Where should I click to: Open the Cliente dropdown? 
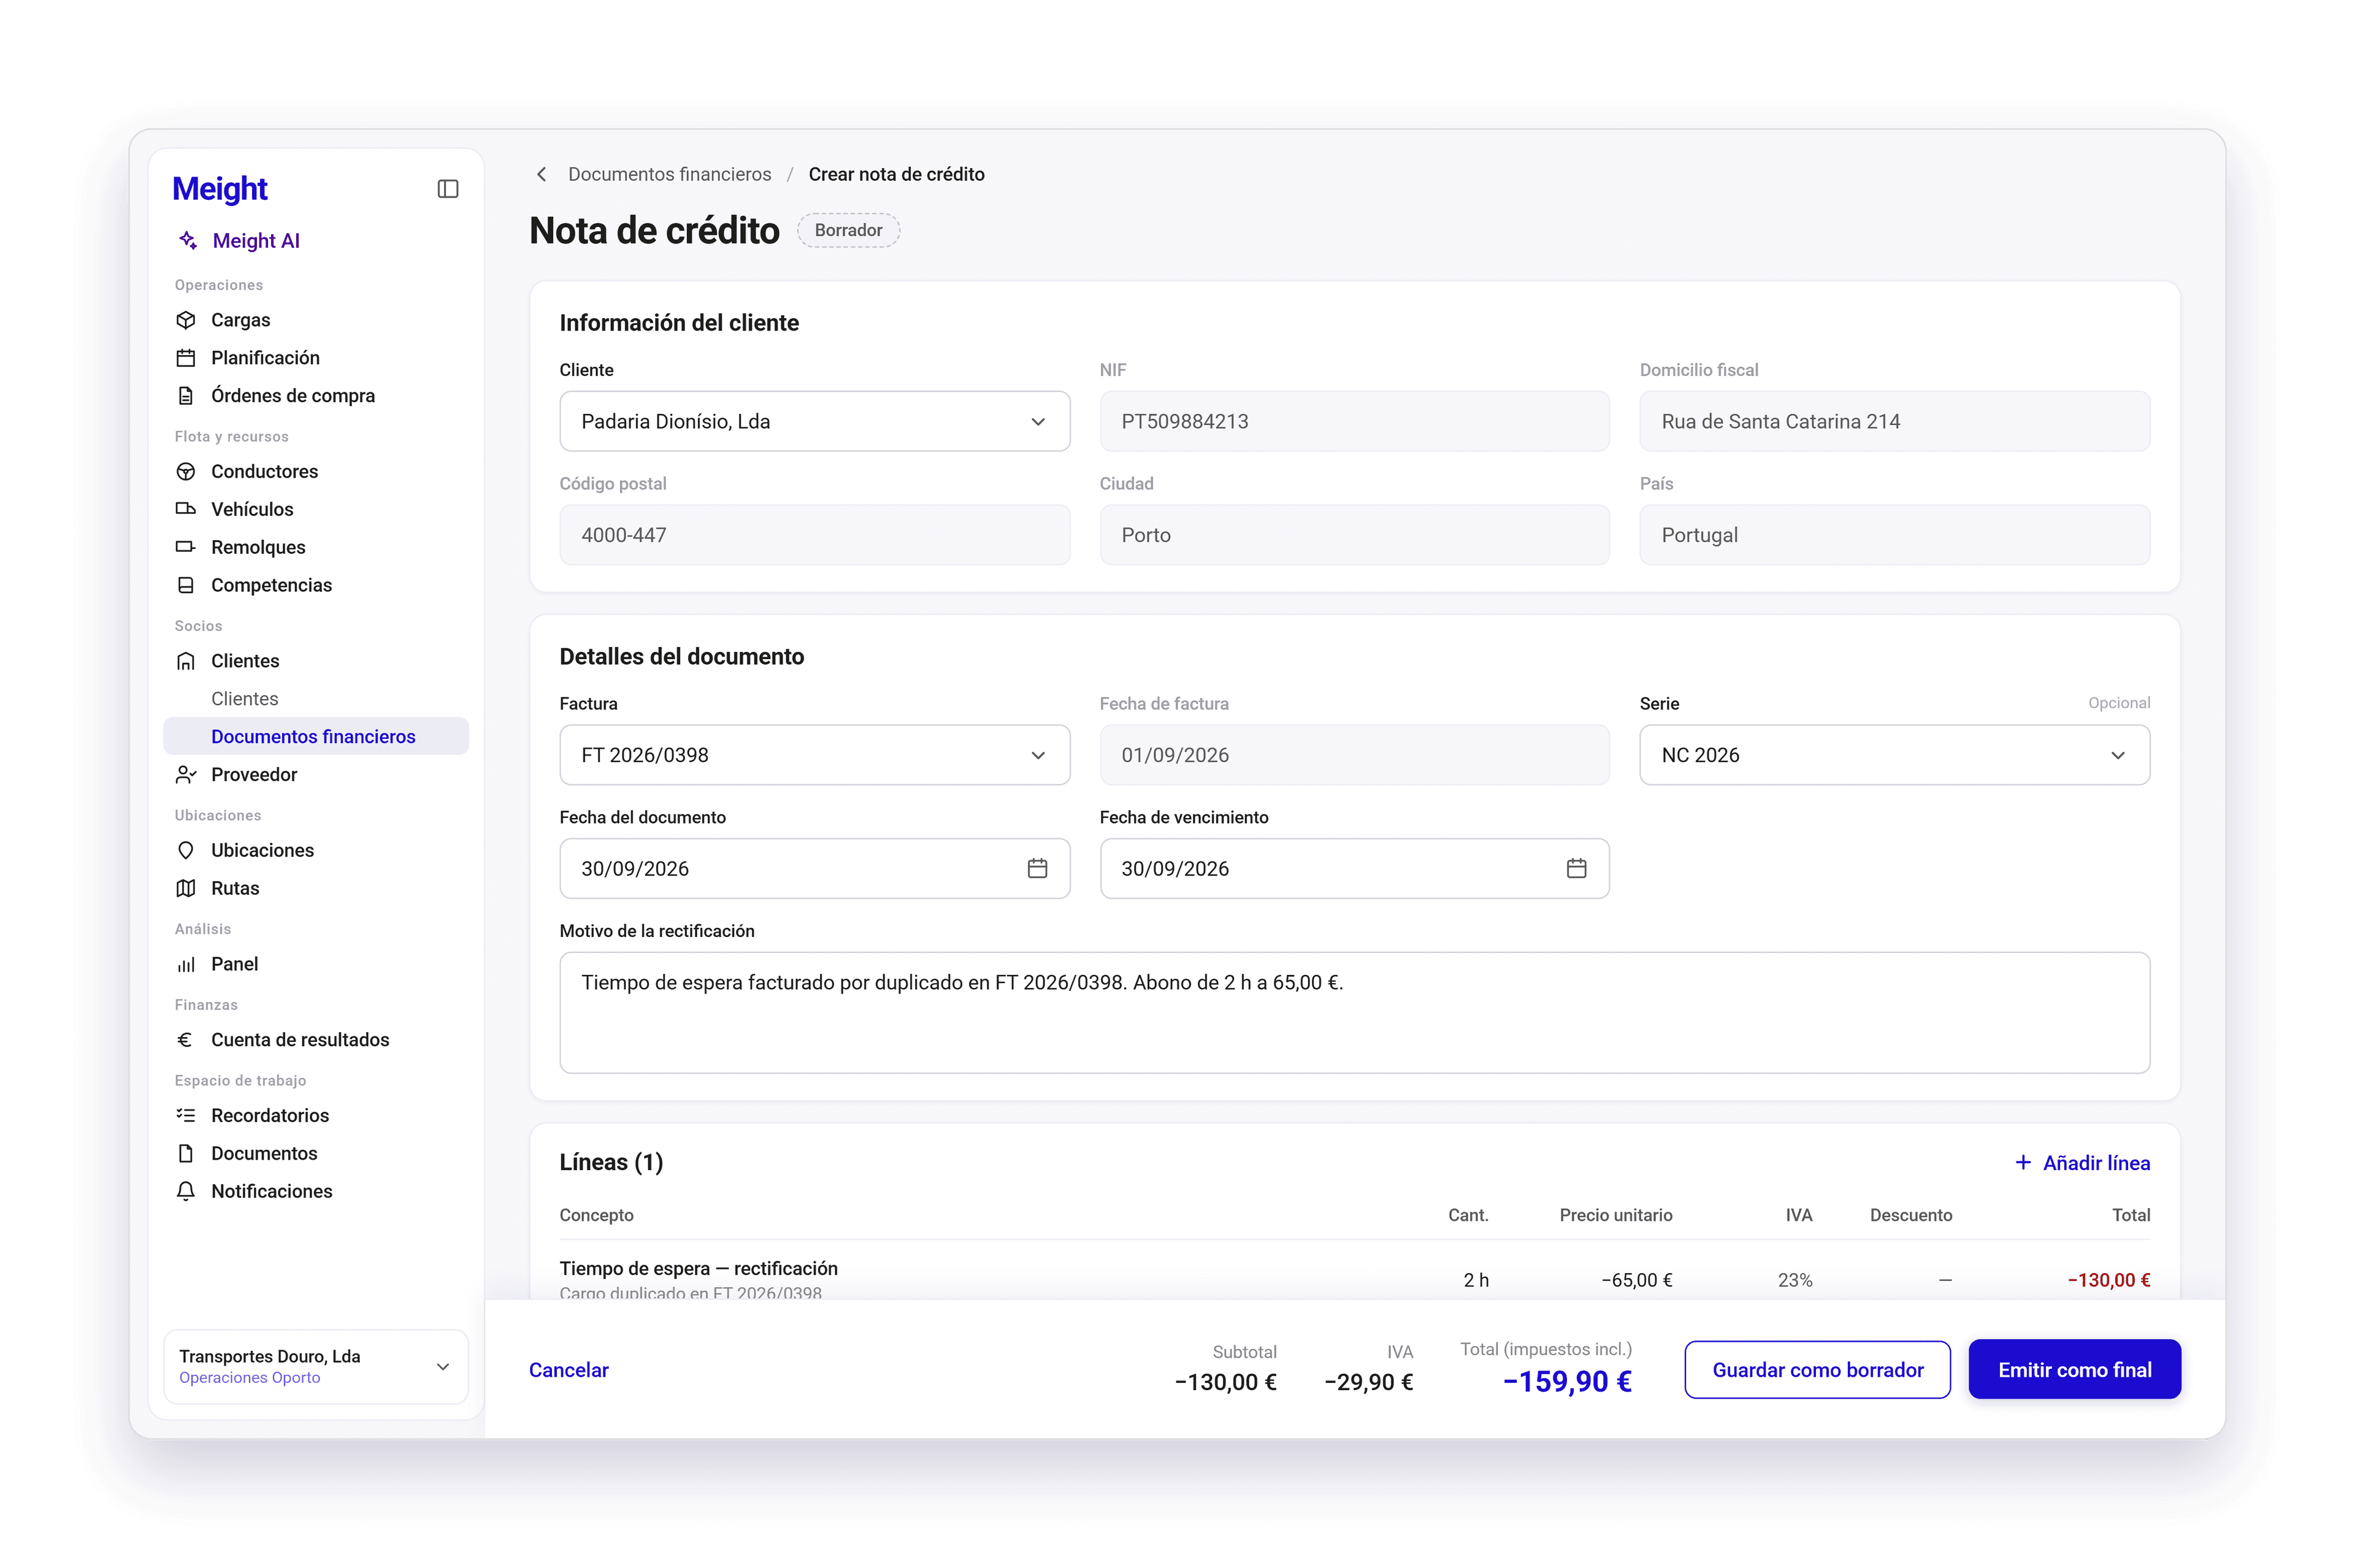[x=814, y=421]
